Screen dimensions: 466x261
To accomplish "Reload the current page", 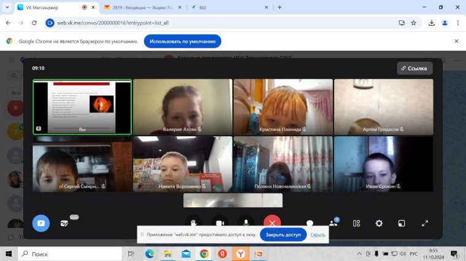I will tap(34, 23).
